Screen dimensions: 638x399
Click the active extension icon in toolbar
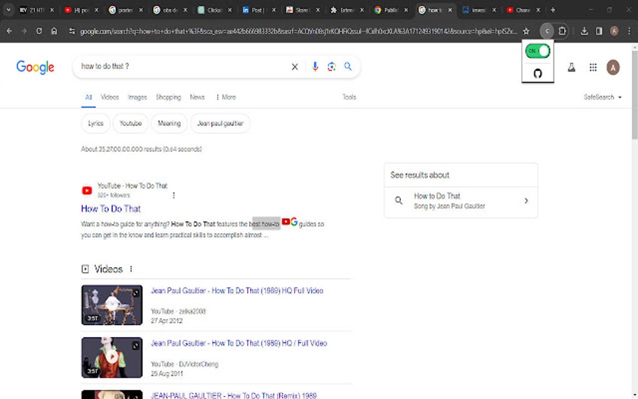(x=547, y=31)
